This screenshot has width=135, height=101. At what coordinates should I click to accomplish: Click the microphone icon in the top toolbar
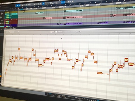pos(40,4)
